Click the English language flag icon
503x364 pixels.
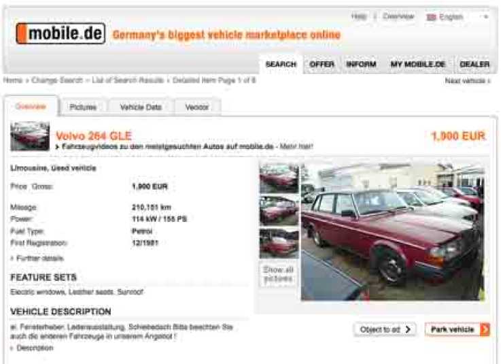coord(431,17)
